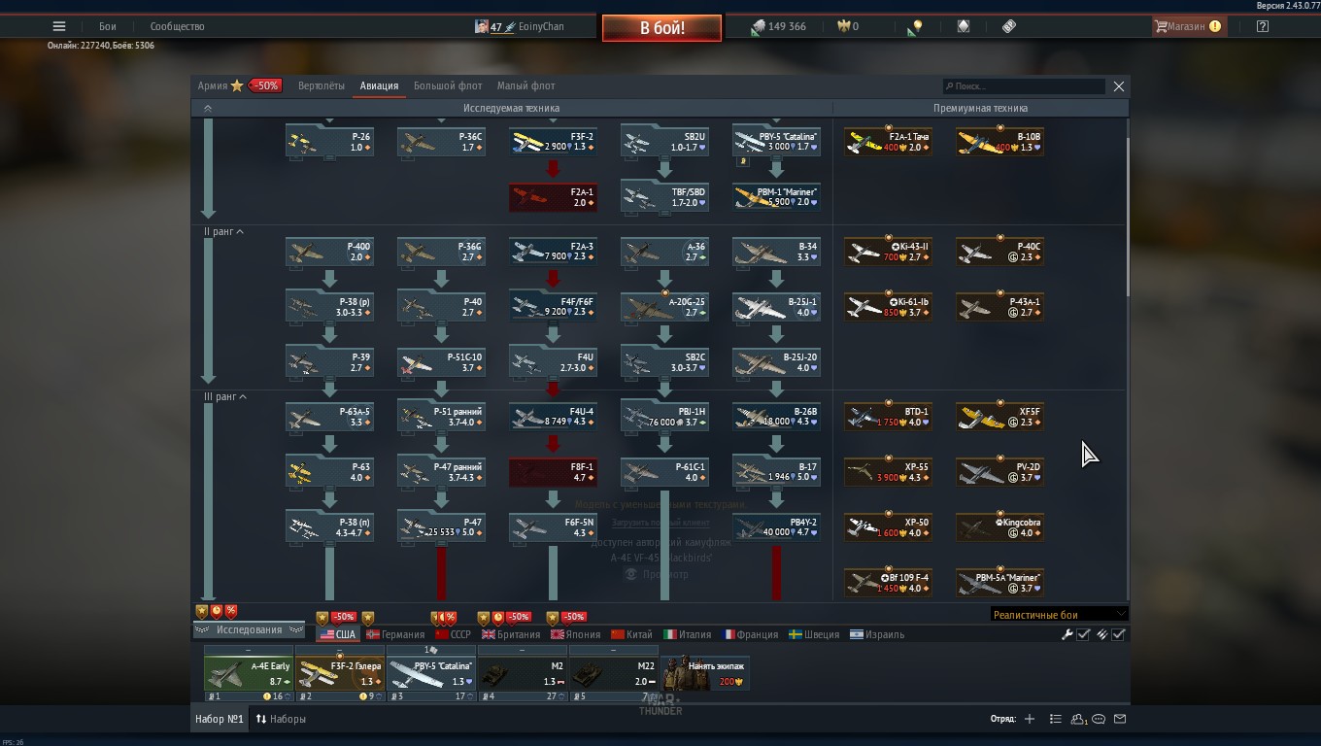Select the PB4Y-2 vehicle card
1321x746 pixels.
pos(777,527)
